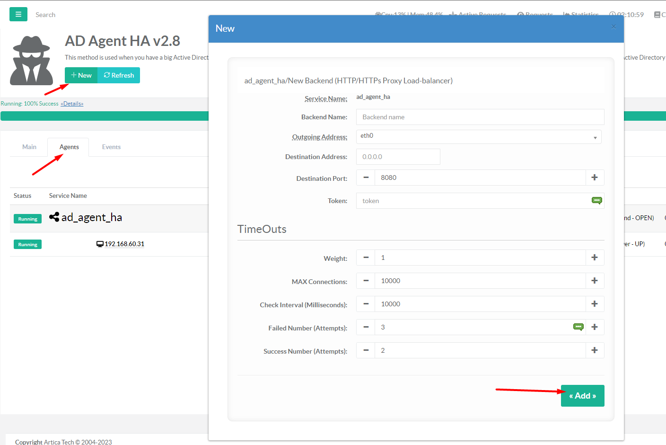666x445 pixels.
Task: Increment the Weight value
Action: (595, 258)
